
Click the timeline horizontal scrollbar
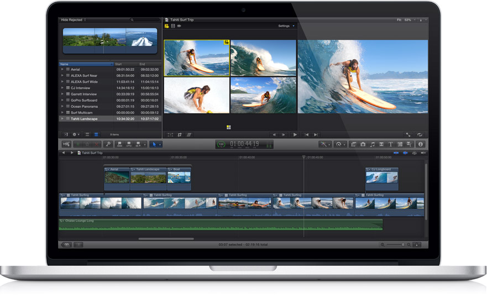(166, 239)
